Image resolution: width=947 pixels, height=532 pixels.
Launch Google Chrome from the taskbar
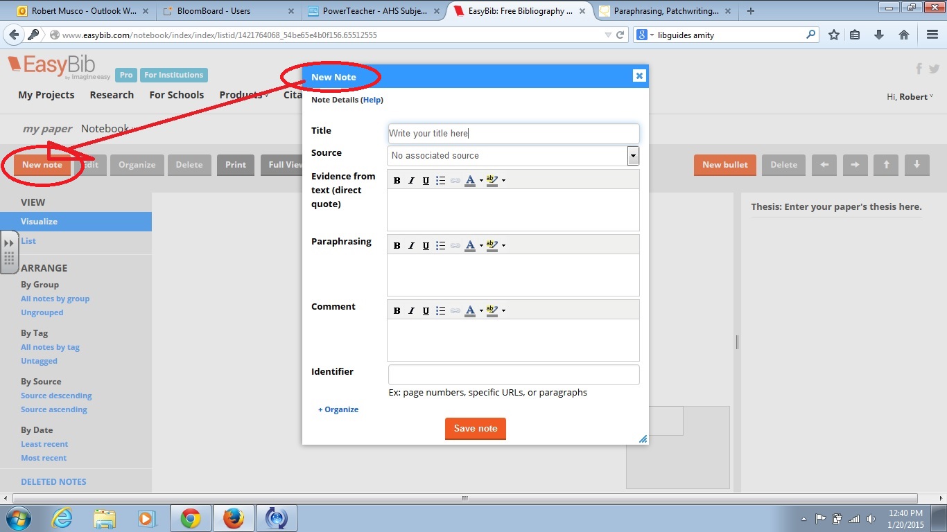coord(190,518)
